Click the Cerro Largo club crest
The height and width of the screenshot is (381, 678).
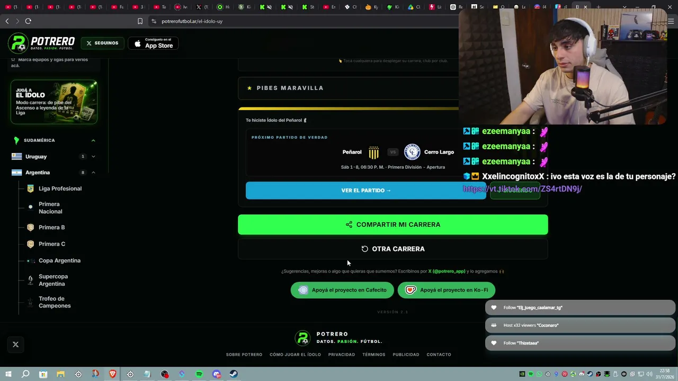coord(412,152)
